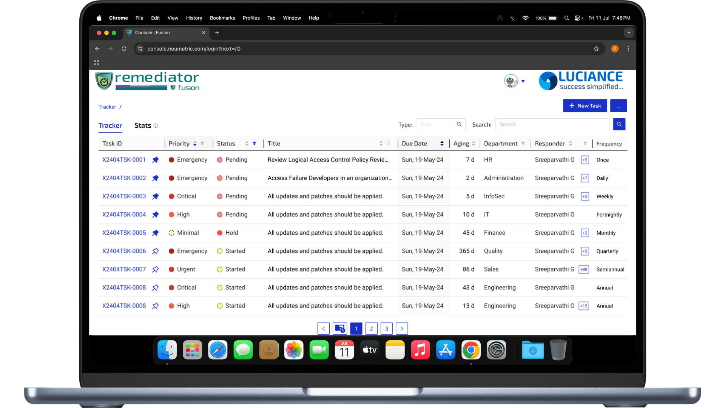725x408 pixels.
Task: Open the Bookmarks menu in menu bar
Action: (222, 18)
